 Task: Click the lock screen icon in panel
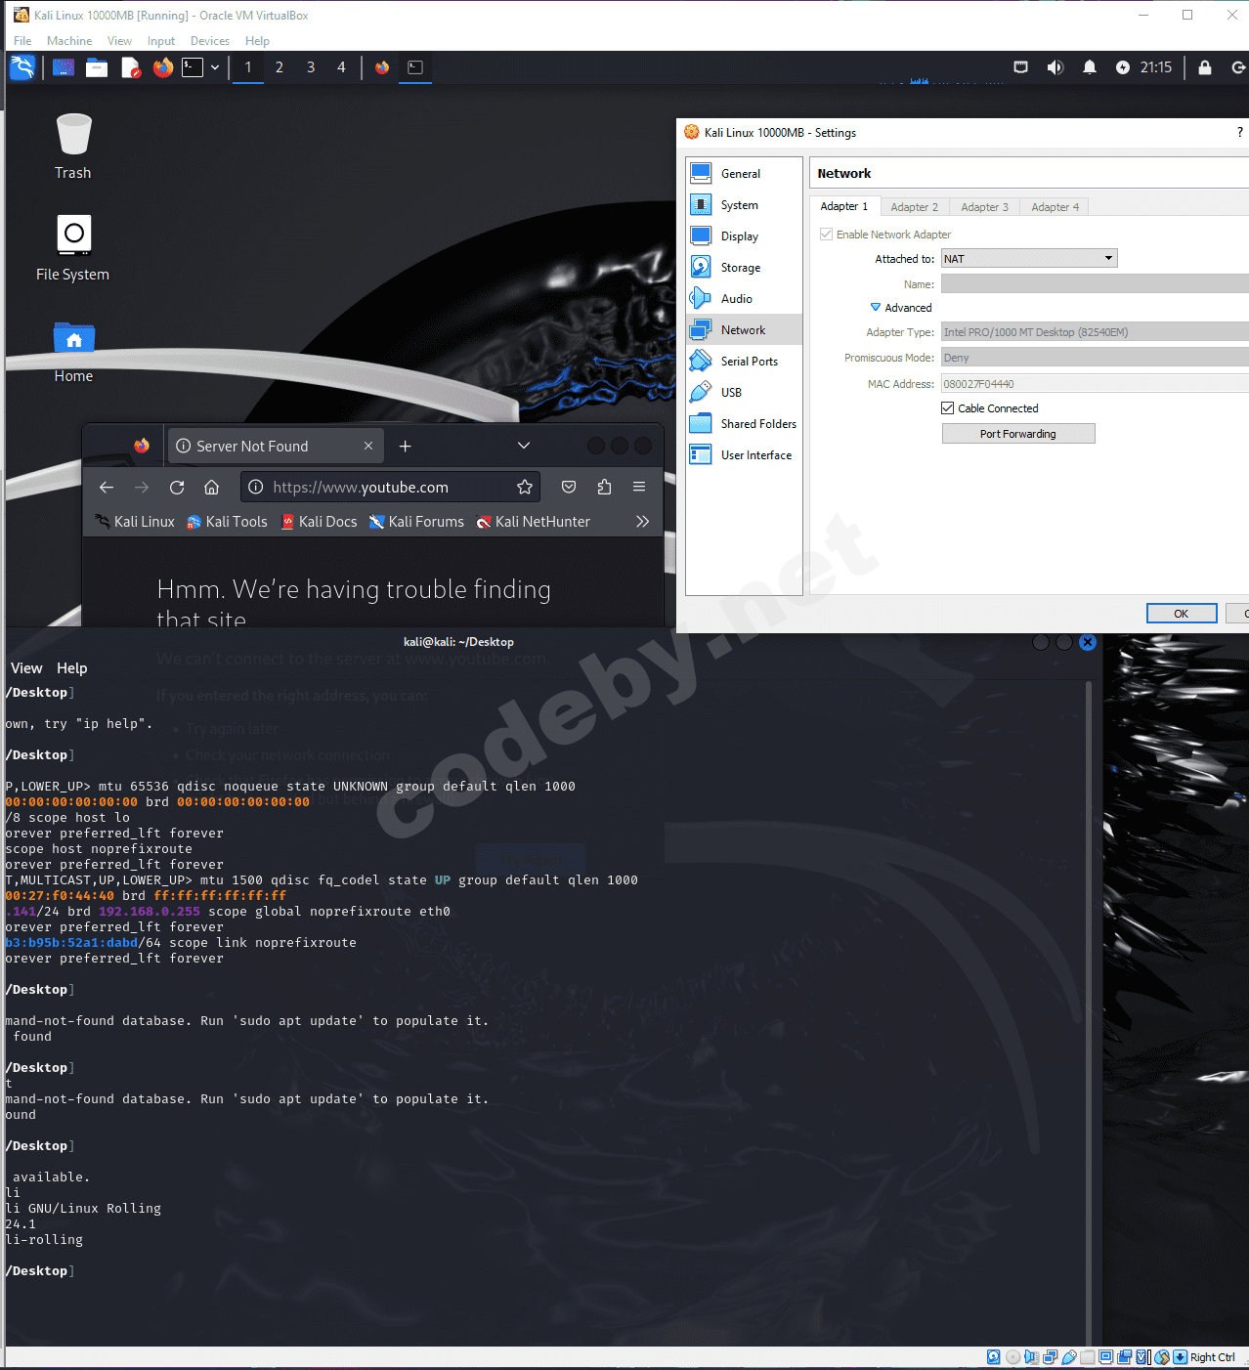tap(1205, 67)
